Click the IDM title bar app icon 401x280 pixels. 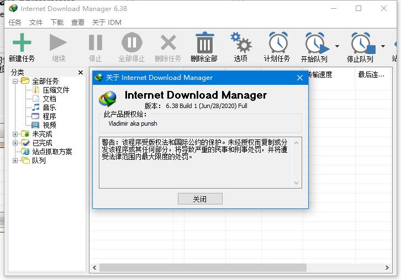coord(13,8)
